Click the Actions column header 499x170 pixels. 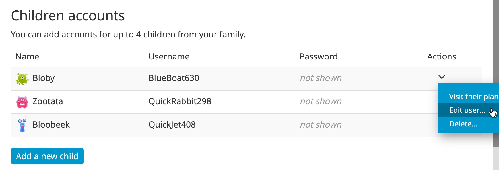(442, 57)
